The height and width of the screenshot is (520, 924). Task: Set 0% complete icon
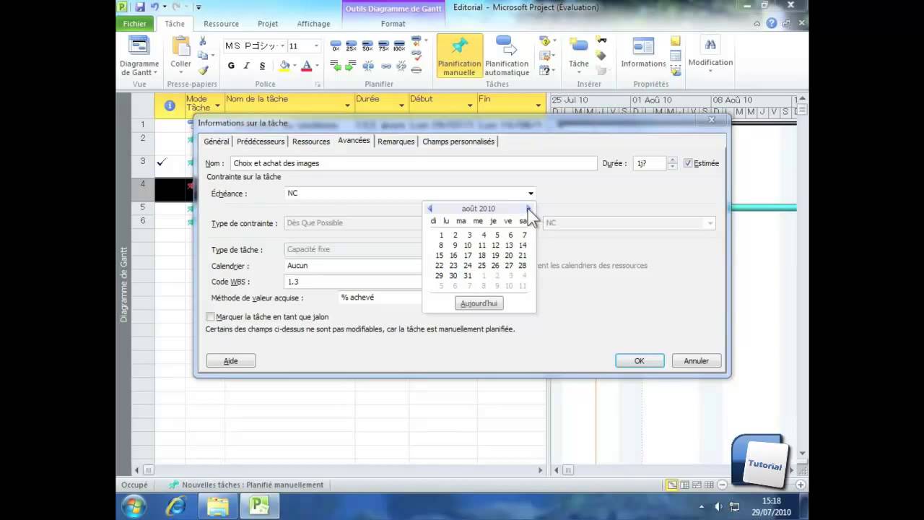(x=336, y=46)
